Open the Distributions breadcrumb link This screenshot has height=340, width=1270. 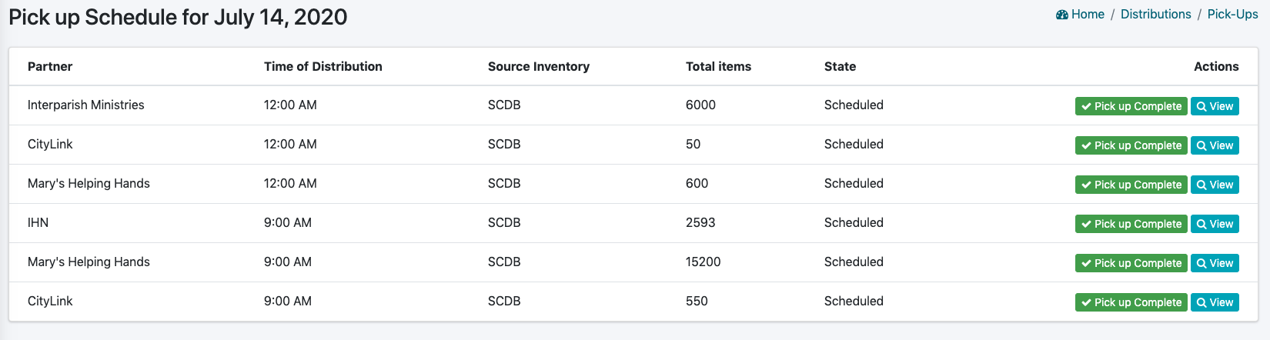click(x=1155, y=15)
